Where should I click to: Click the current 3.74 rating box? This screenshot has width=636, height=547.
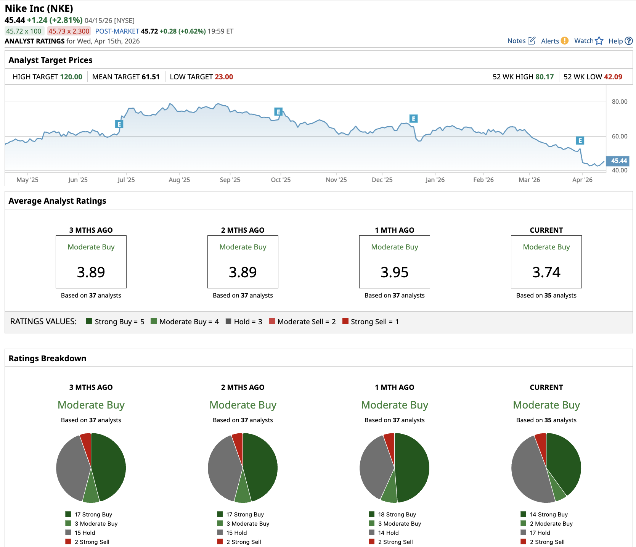tap(546, 262)
